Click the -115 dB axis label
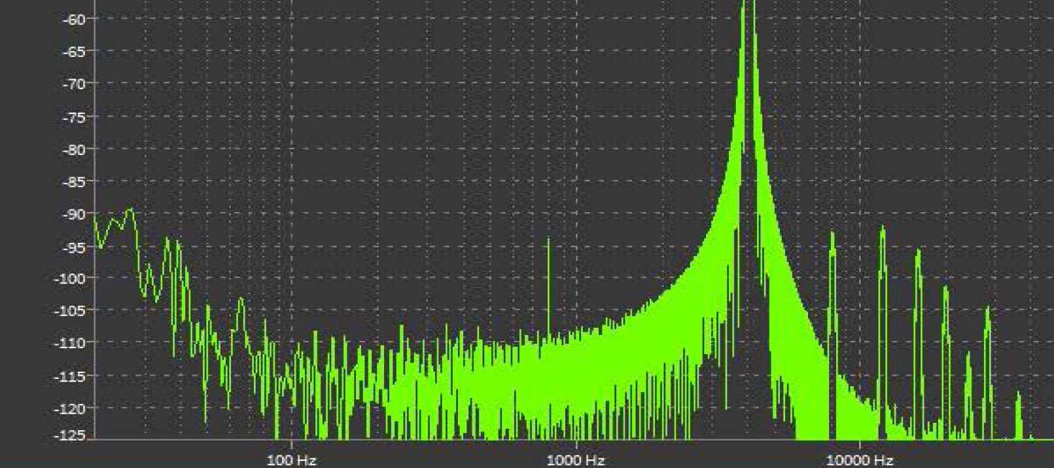 [73, 376]
